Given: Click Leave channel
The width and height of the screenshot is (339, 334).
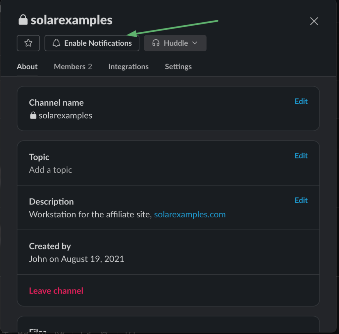Looking at the screenshot, I should tap(56, 291).
